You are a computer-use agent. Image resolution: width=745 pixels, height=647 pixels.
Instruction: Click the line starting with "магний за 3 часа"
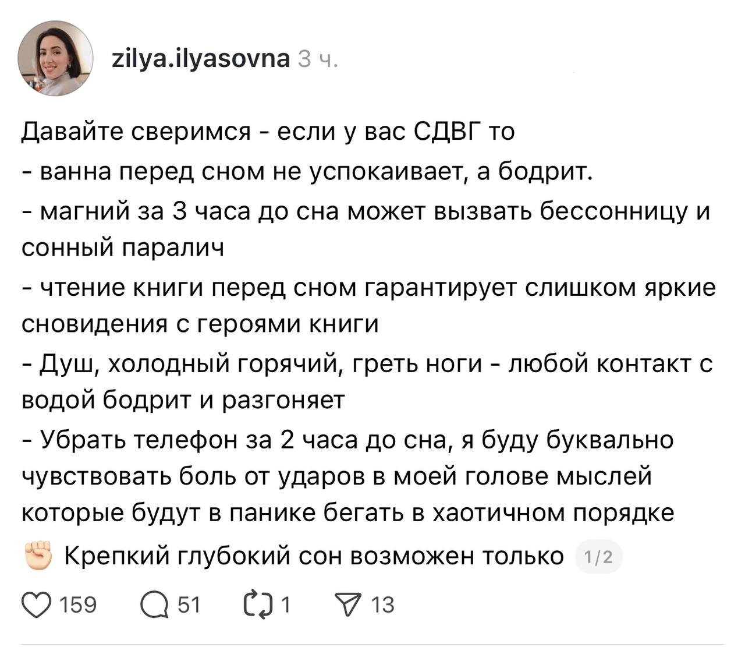point(366,210)
